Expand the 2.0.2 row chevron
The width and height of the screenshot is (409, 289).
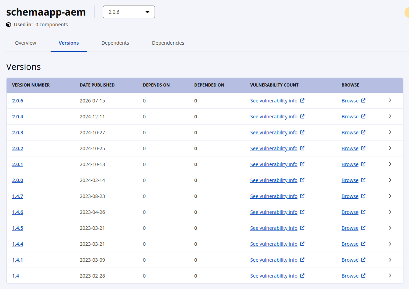click(x=390, y=148)
